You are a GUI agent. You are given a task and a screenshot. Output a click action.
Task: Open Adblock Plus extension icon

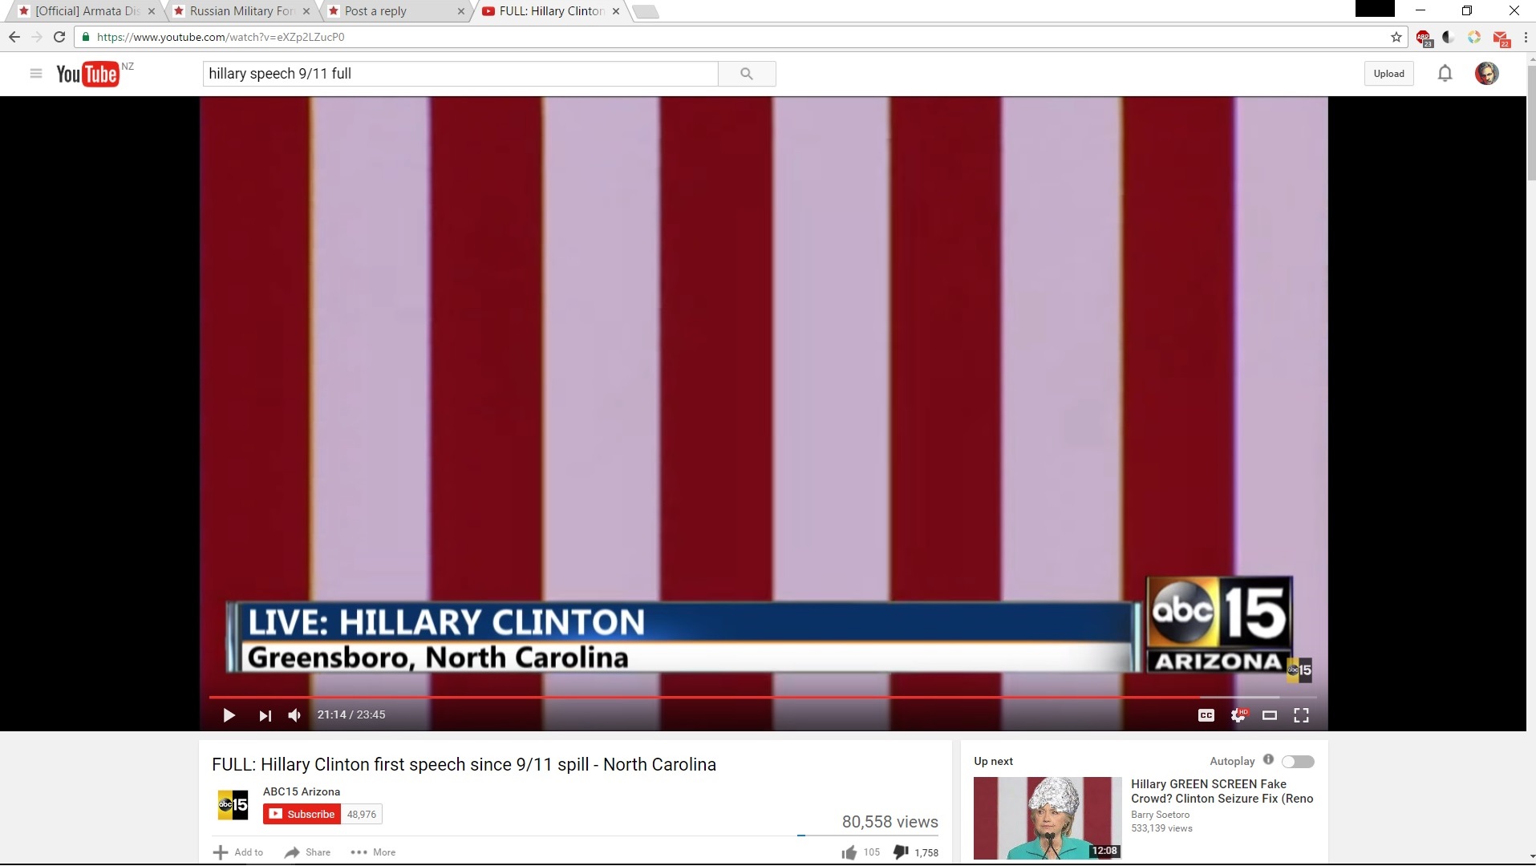tap(1424, 38)
